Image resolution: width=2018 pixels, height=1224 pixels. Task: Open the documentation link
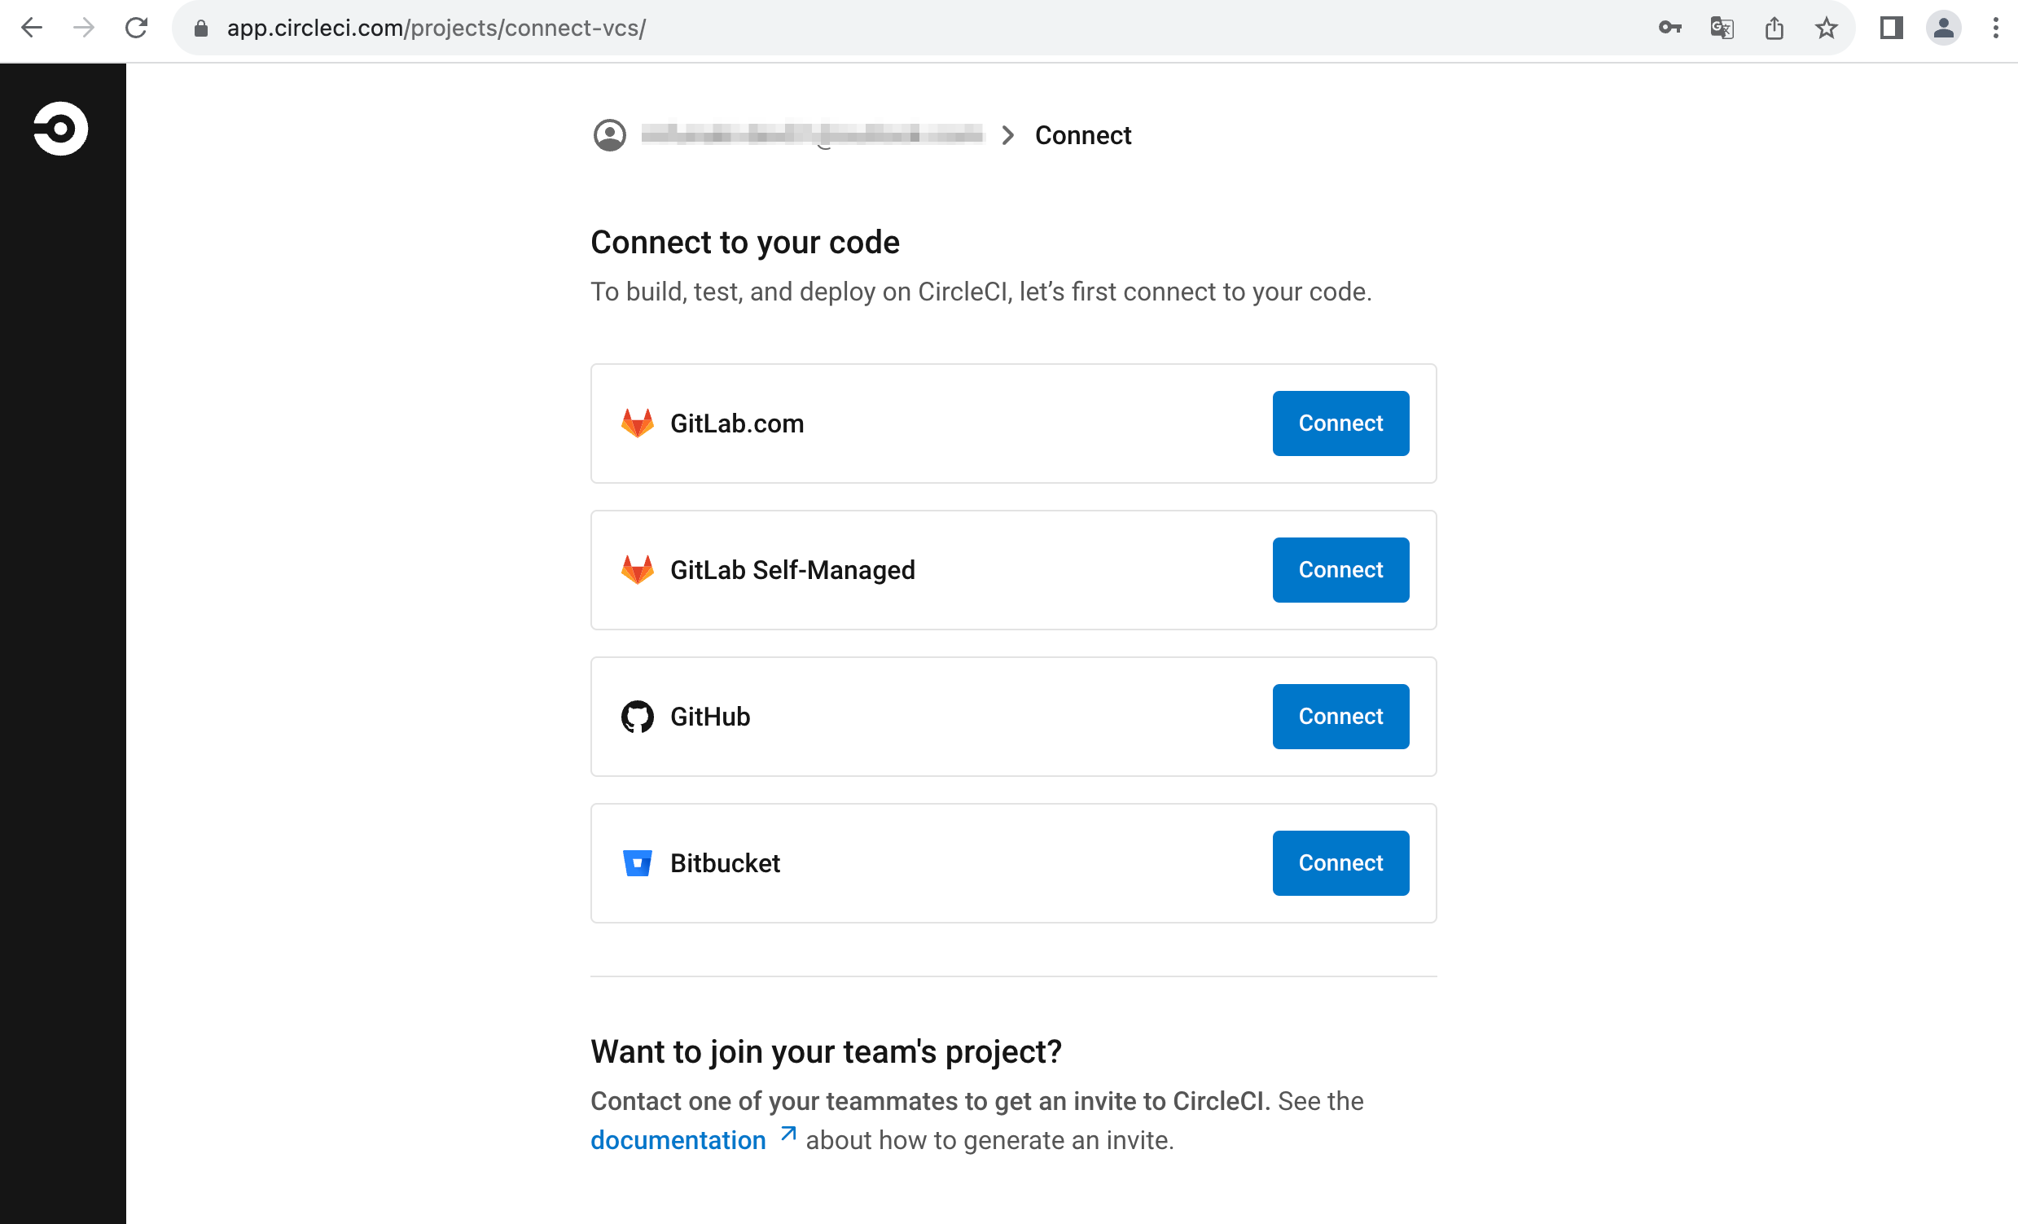coord(678,1138)
